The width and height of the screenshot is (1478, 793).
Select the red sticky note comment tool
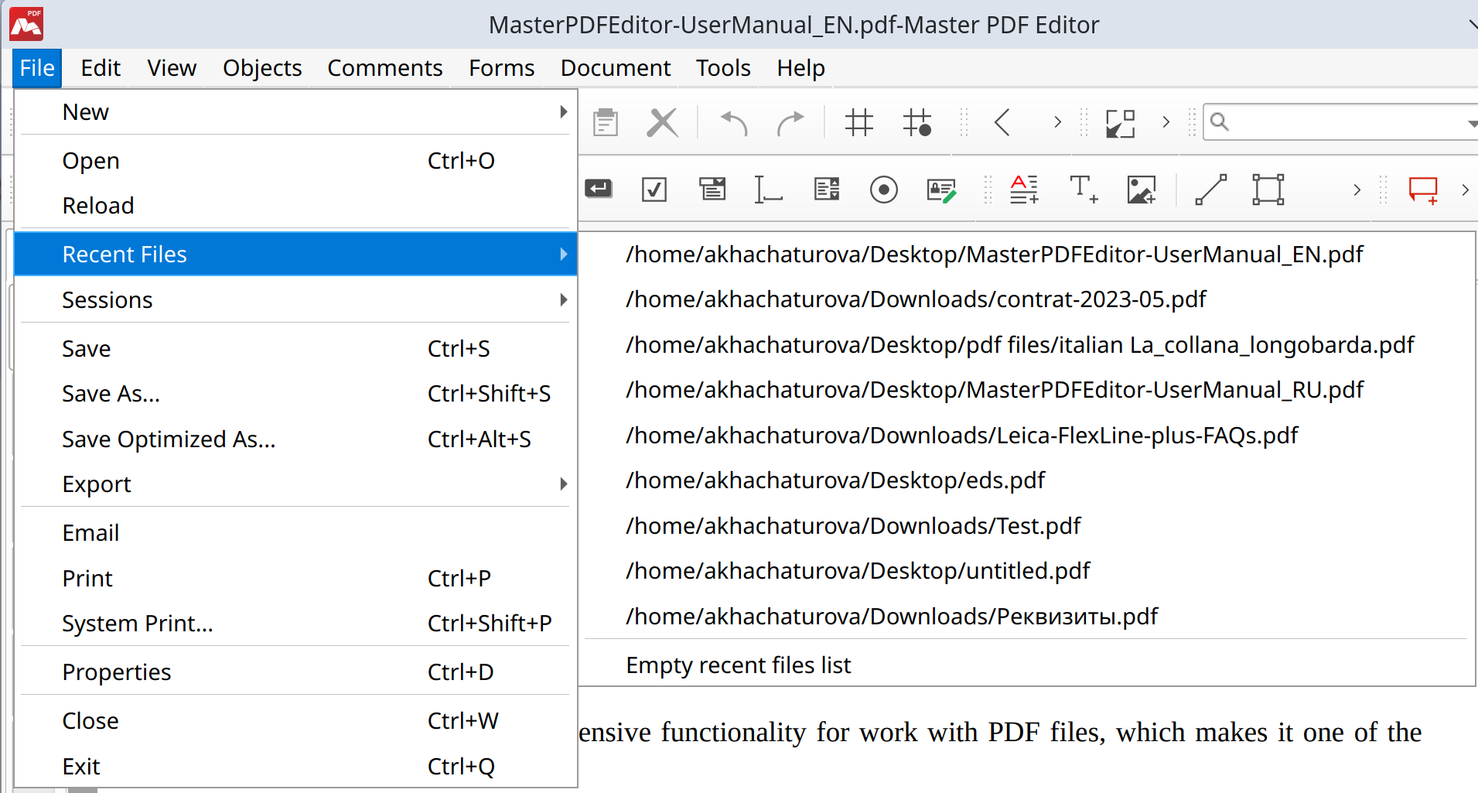1423,190
